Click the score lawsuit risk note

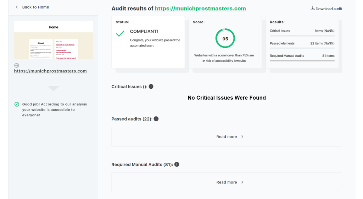point(224,58)
